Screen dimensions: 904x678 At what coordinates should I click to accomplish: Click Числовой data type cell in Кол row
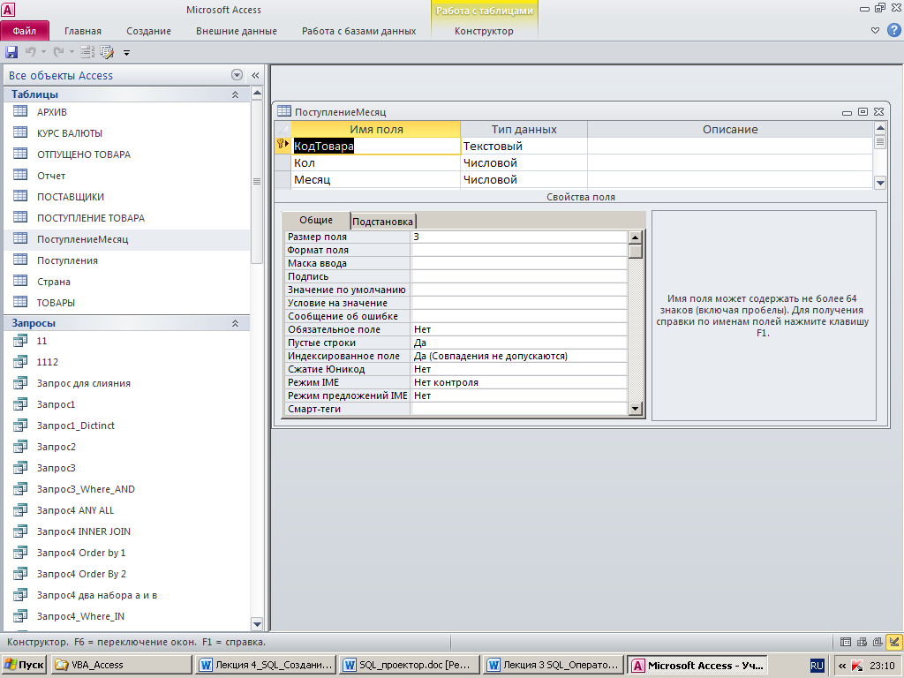pos(524,162)
